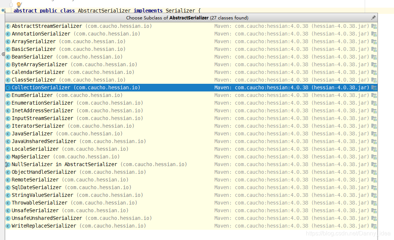Viewport: 394px width, 240px height.
Task: Click Maven location text on ClassSerializer row
Action: 292,80
